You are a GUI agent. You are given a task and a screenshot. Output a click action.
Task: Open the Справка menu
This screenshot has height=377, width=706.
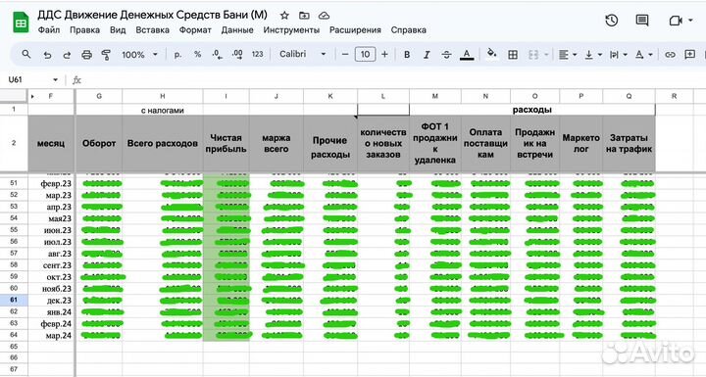pos(408,30)
